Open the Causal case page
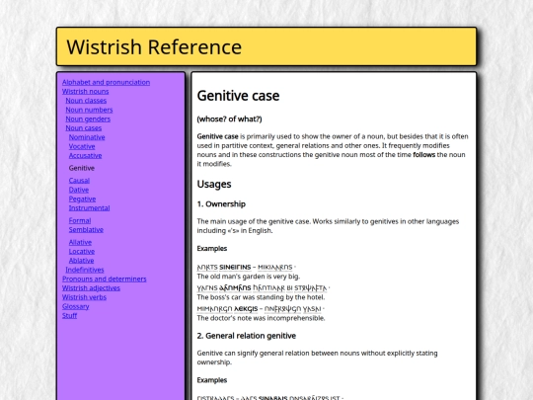533x400 pixels. click(79, 181)
